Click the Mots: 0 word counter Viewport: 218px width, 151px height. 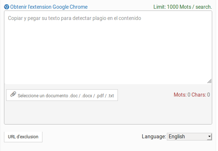coord(182,95)
